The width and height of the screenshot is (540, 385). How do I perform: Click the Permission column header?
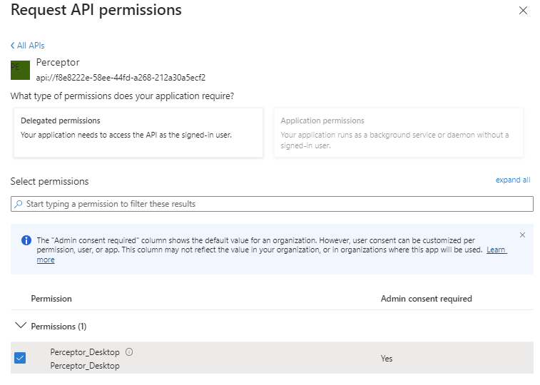[x=51, y=299]
